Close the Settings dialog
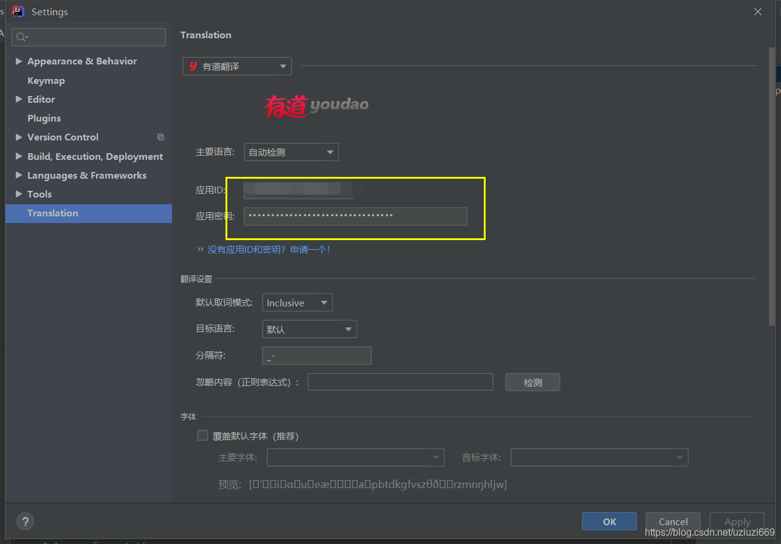The image size is (781, 544). tap(758, 12)
